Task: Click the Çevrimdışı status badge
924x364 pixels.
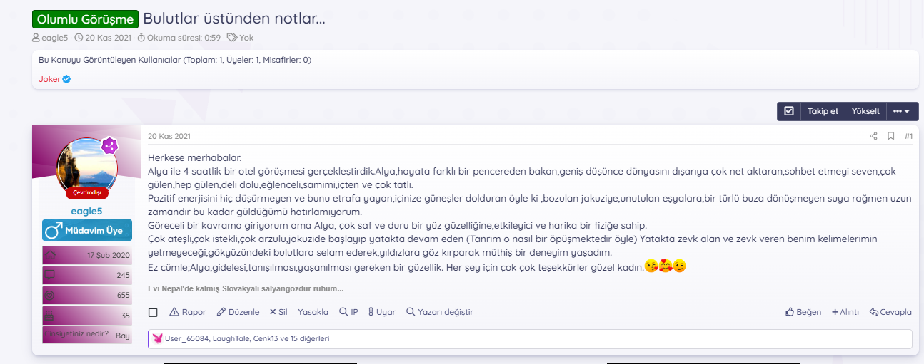Action: pos(87,193)
